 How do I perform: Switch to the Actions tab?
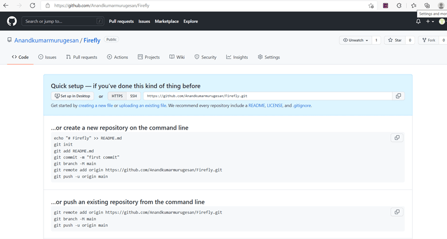(x=118, y=57)
